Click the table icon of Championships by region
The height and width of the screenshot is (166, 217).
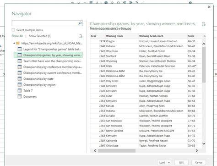tap(20, 85)
